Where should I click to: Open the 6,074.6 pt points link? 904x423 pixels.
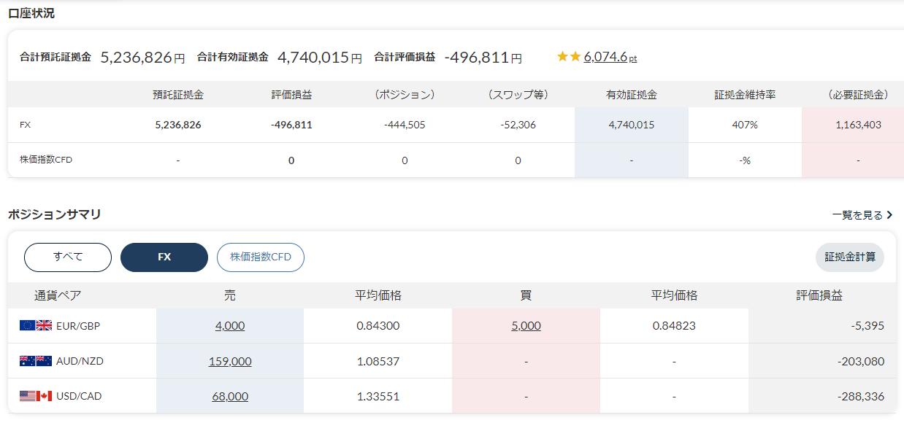point(610,57)
